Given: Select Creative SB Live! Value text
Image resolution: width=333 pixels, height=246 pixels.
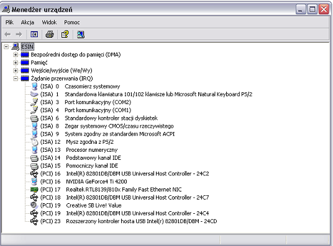Looking at the screenshot, I should pyautogui.click(x=94, y=205).
